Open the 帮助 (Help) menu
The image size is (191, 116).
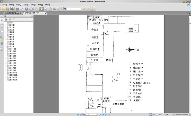click(47, 5)
